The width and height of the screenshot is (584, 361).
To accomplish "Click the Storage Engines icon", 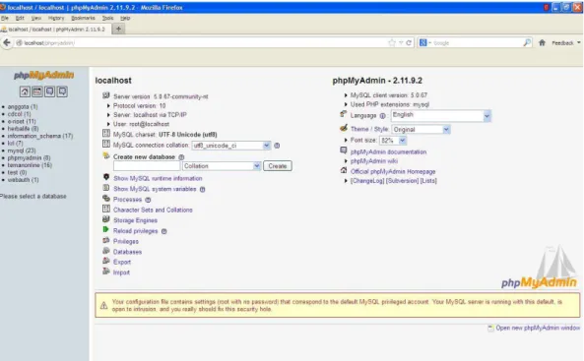I will (106, 219).
